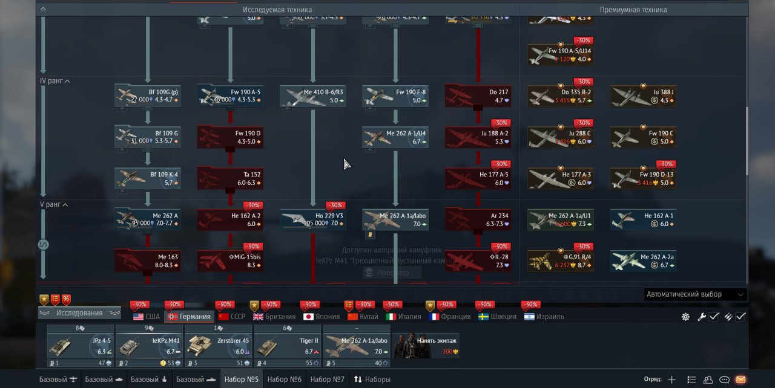
Task: Switch to the Италия nation tab
Action: click(404, 317)
